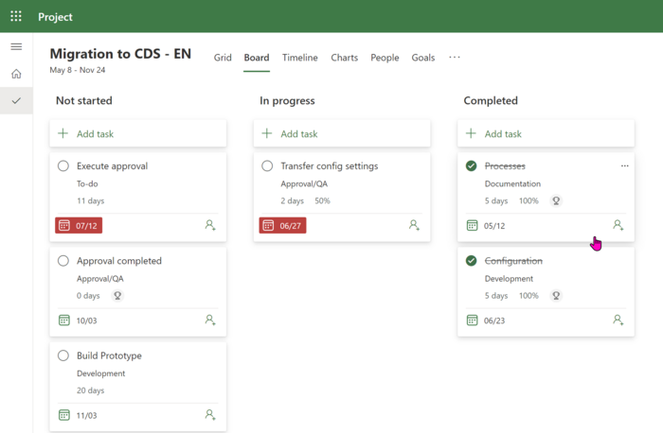Click the 05/12 calendar icon on Processes
This screenshot has height=433, width=663.
(473, 225)
